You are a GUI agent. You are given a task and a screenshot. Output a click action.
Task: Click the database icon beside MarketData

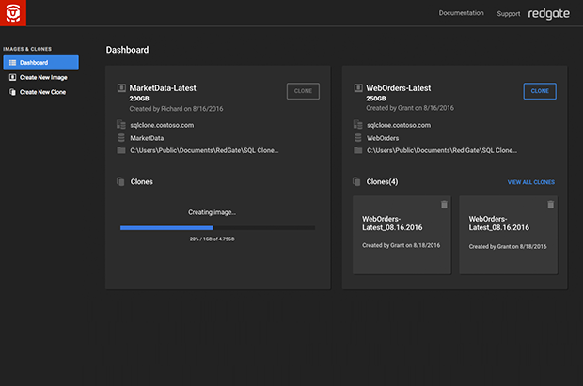[121, 137]
